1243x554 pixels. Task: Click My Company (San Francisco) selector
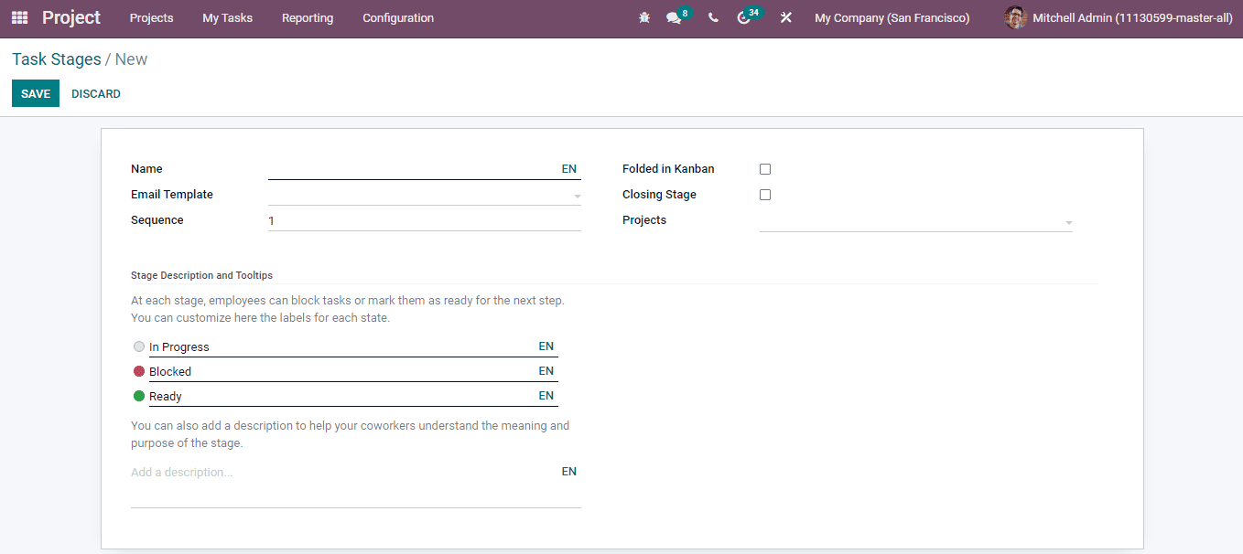coord(891,17)
